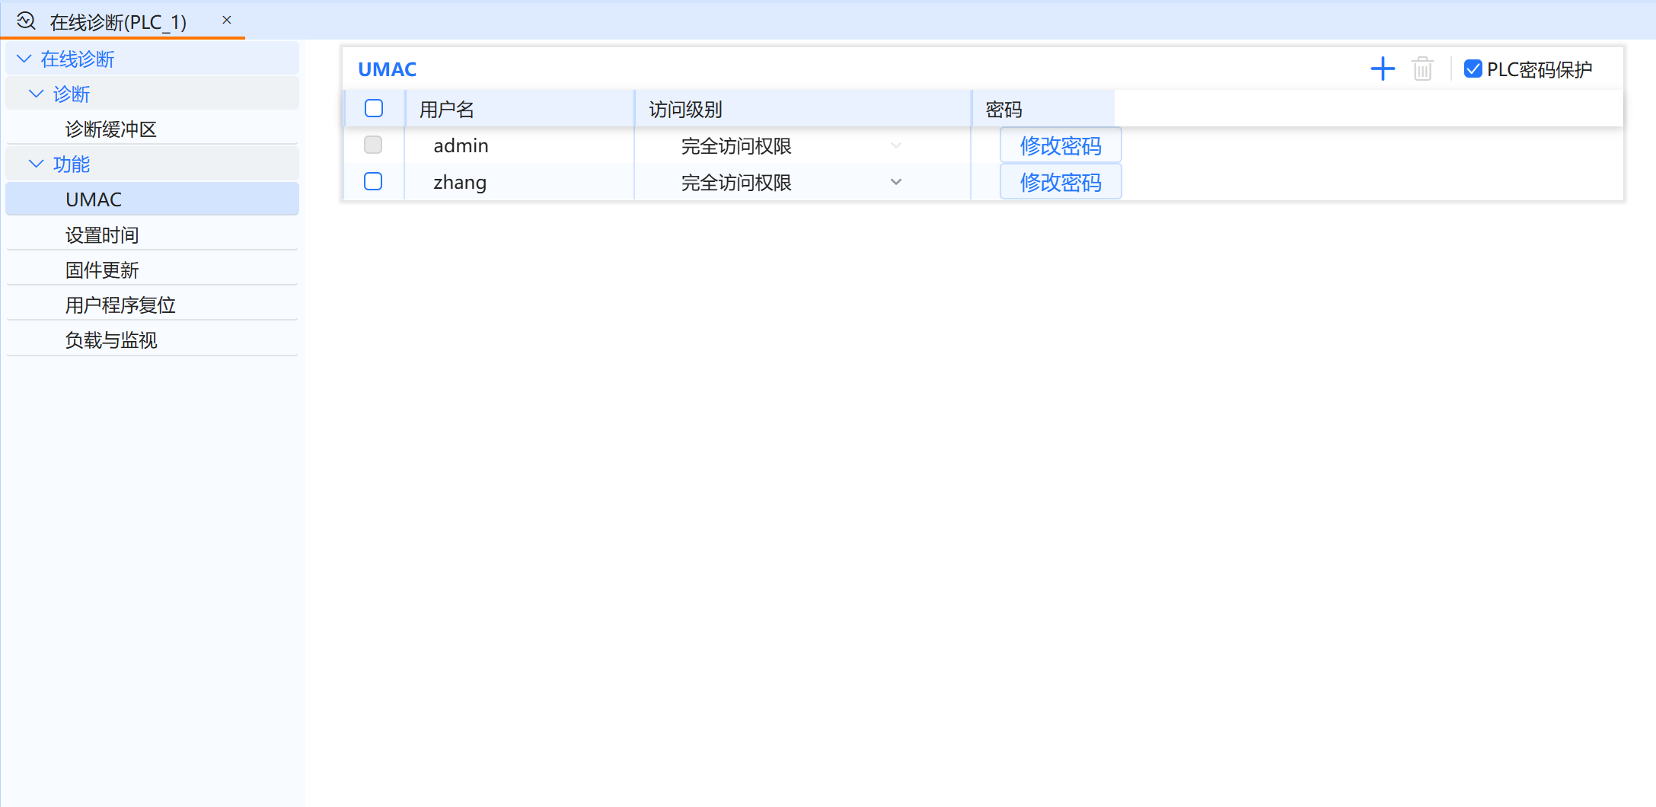The height and width of the screenshot is (807, 1656).
Task: Select the zhang user row checkbox
Action: [373, 182]
